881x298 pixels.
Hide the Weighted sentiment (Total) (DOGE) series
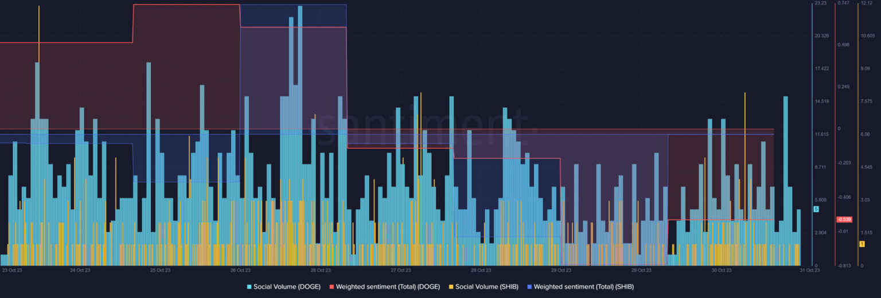pos(387,286)
